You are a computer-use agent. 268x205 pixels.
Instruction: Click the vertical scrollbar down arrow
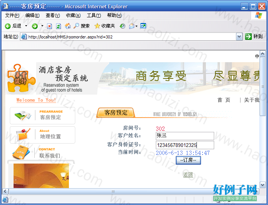click(x=263, y=185)
